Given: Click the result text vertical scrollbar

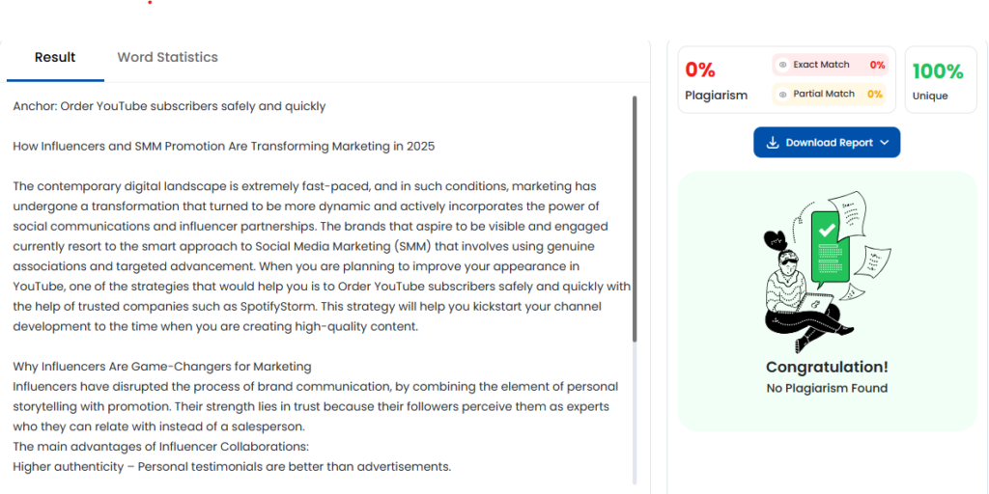Looking at the screenshot, I should (x=635, y=218).
